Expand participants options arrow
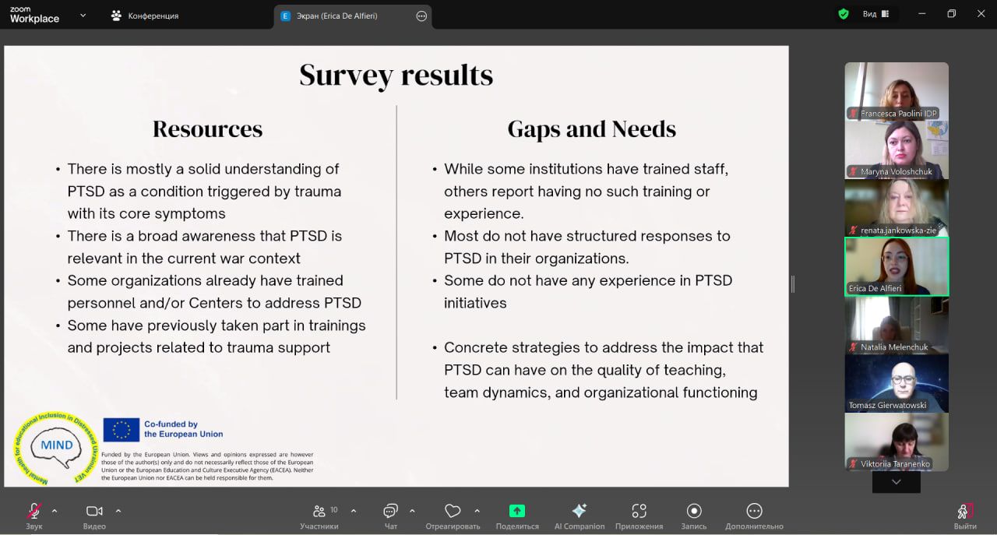This screenshot has height=535, width=997. [x=354, y=511]
